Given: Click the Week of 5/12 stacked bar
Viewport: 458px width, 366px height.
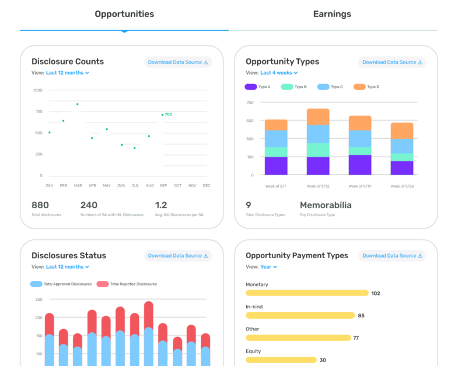Looking at the screenshot, I should [x=318, y=142].
